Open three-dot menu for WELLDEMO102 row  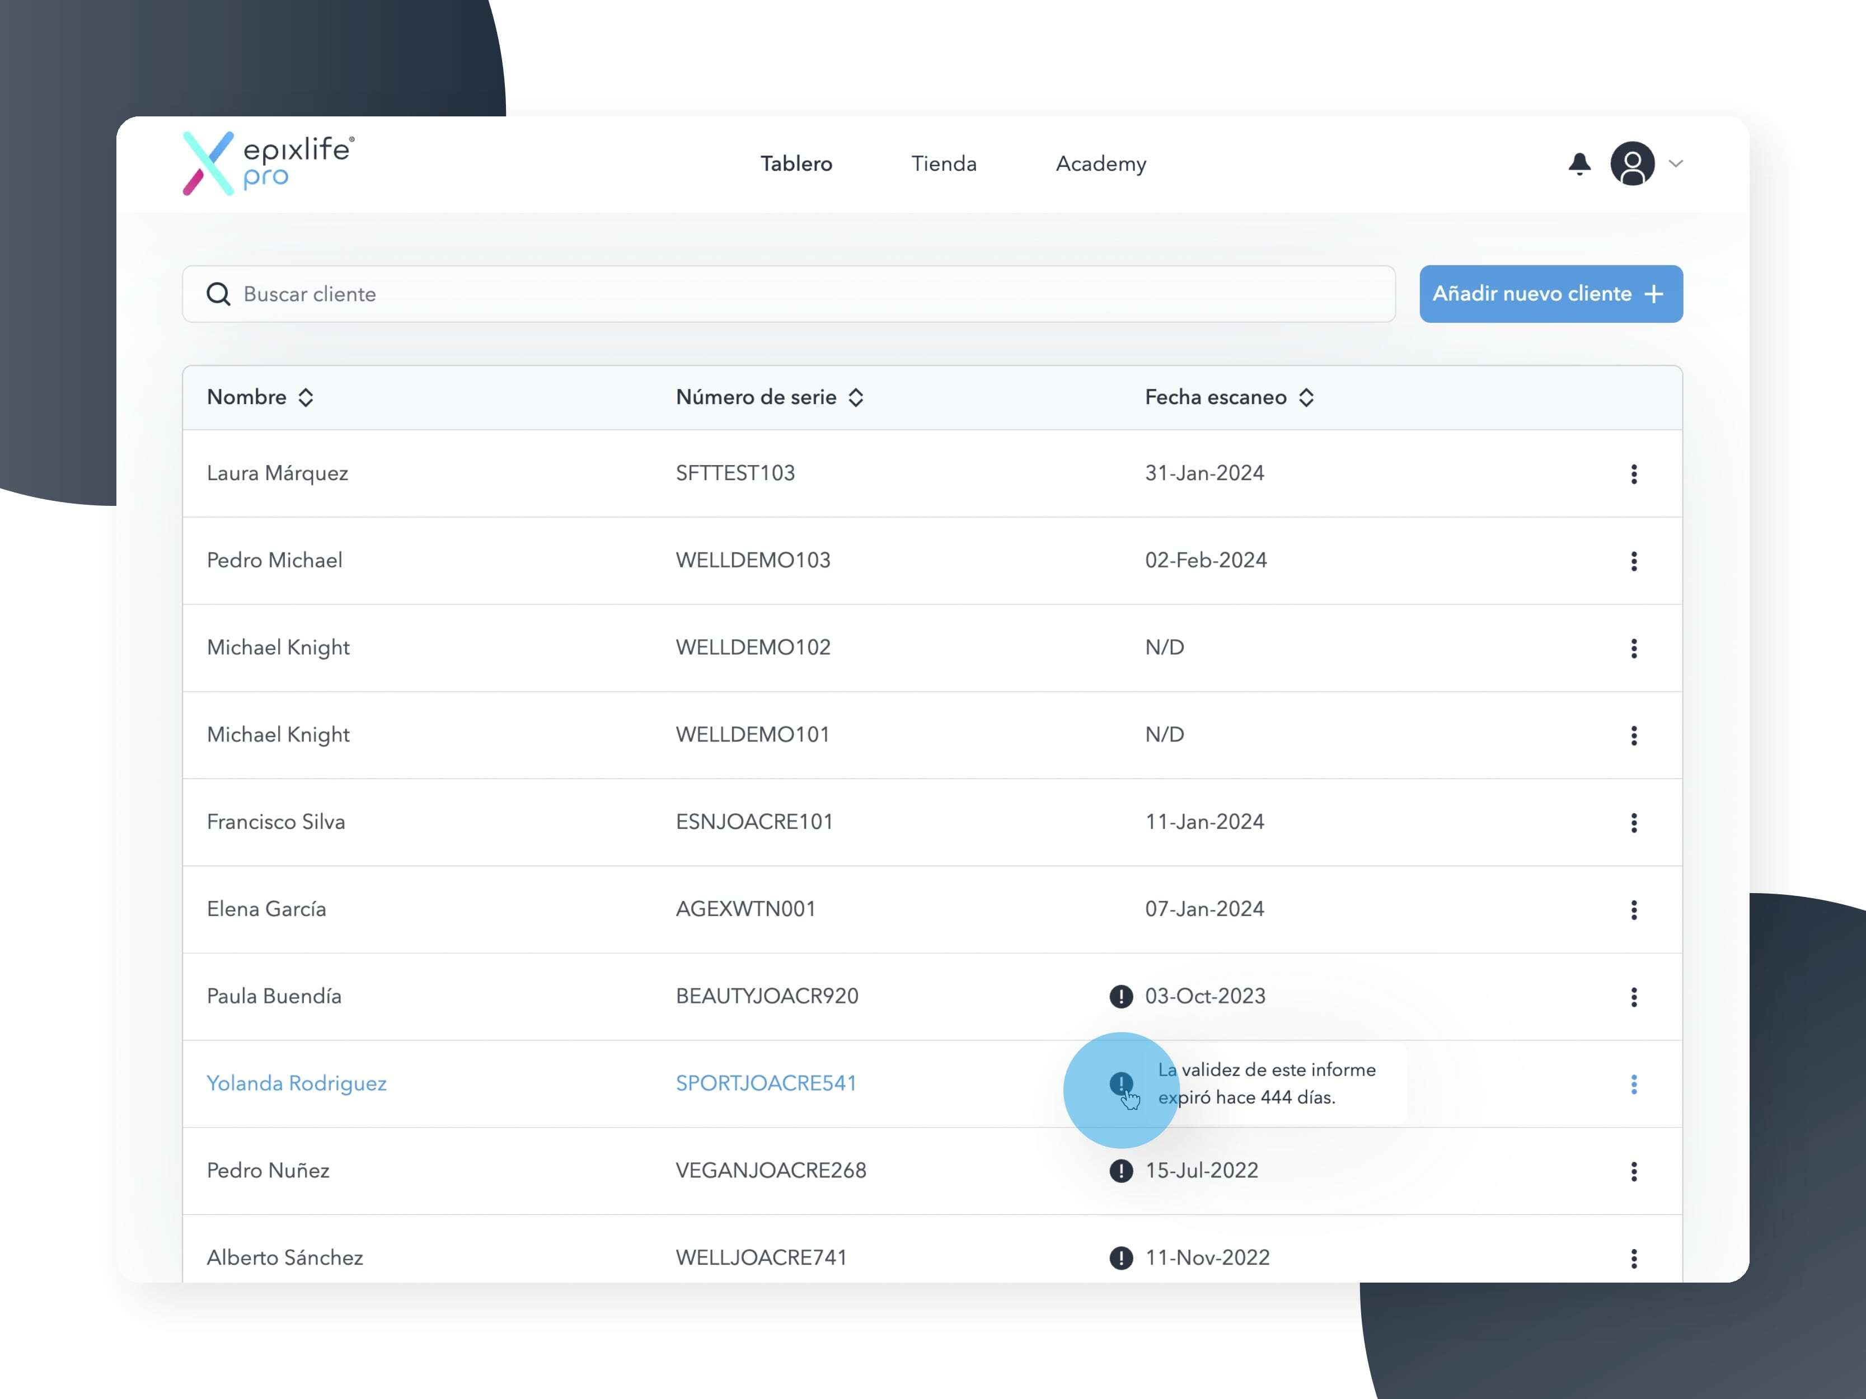point(1634,649)
